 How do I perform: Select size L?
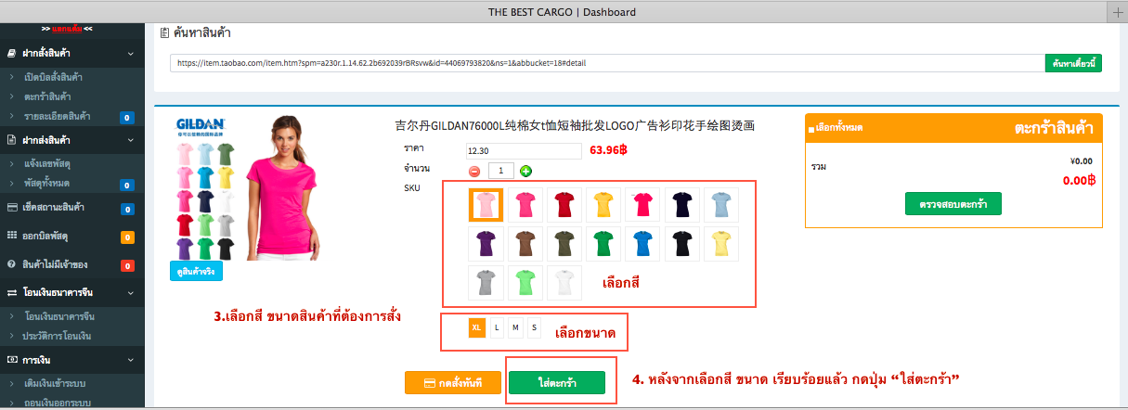click(x=497, y=327)
